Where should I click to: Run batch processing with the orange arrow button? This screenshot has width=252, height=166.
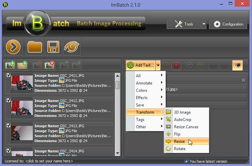(13, 47)
